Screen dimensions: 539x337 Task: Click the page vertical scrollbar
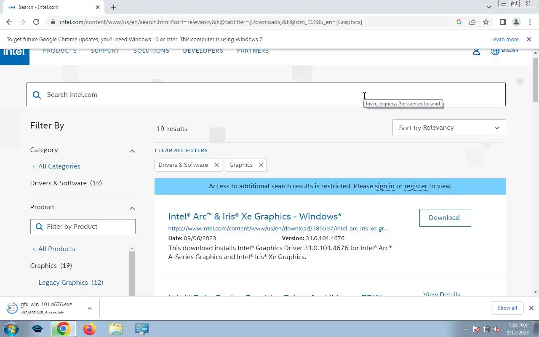click(x=535, y=80)
